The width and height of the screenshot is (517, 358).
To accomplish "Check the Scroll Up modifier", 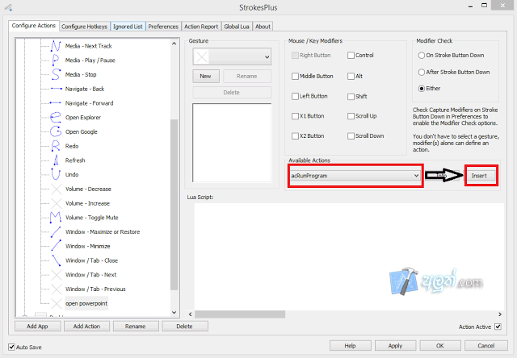I will (x=351, y=116).
